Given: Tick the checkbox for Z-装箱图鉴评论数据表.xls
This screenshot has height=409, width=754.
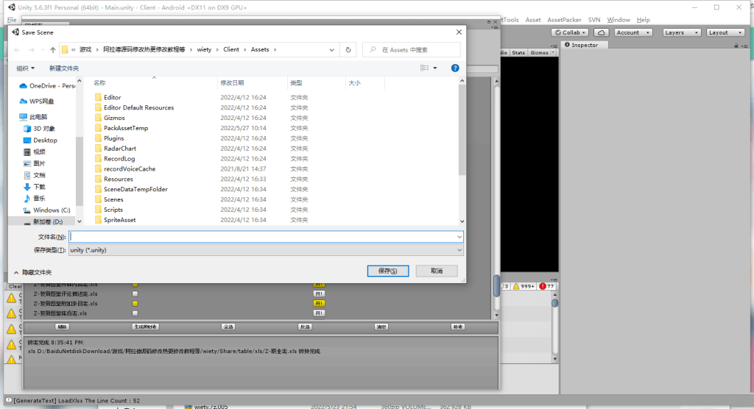Looking at the screenshot, I should pos(135,294).
